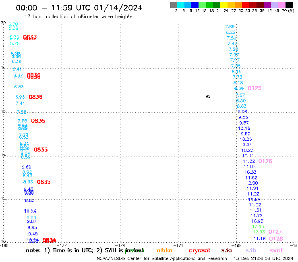Screen dimensions: 298x262
Task: Select the longitude axis label '-171'
Action: click(178, 245)
